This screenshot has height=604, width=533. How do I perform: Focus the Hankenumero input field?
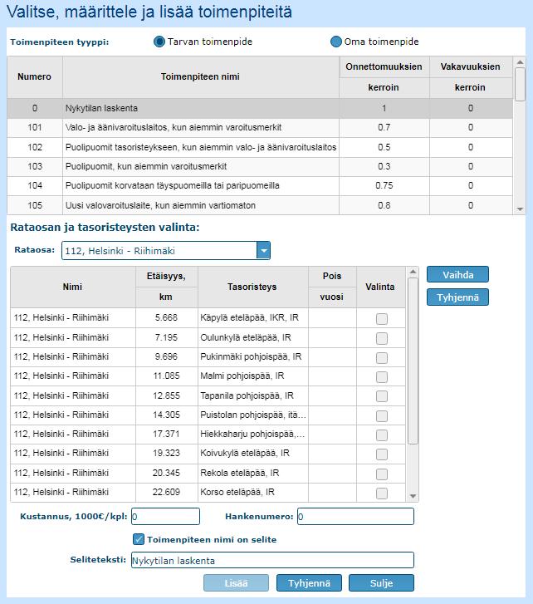pos(355,517)
